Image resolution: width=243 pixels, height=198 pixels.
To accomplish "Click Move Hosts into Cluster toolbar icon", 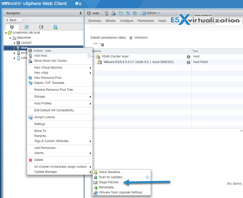I will [114, 13].
